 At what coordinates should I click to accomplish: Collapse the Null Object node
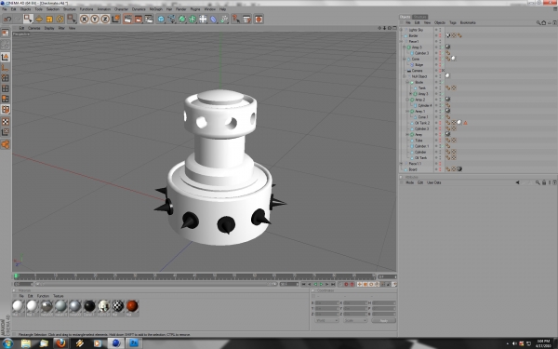pos(405,76)
